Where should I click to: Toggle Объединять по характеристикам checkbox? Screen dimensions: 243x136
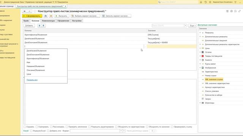(116, 127)
